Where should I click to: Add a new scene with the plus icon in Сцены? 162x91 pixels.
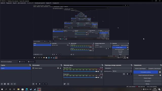coord(2,84)
